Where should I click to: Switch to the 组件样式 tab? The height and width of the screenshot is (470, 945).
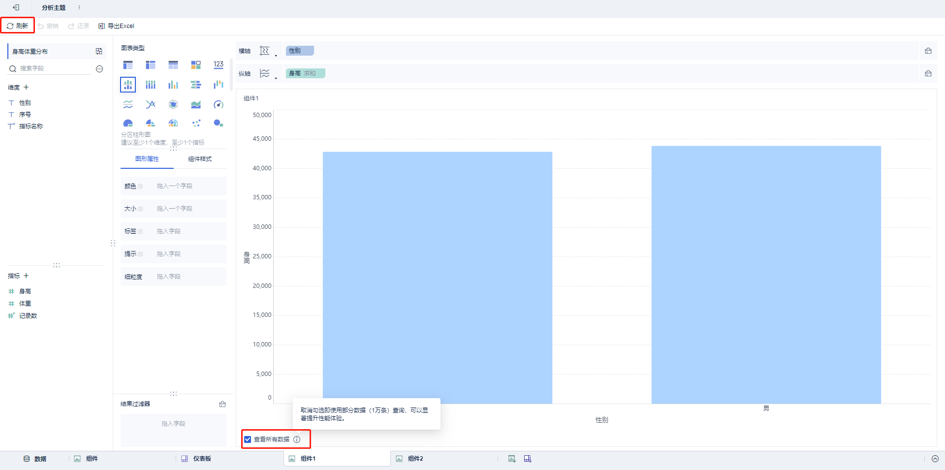[200, 159]
